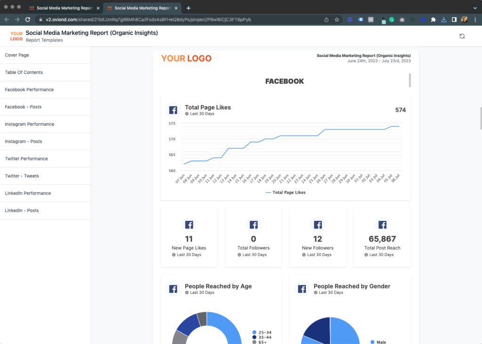
Task: Open the Chrome three-dot menu
Action: click(x=475, y=20)
